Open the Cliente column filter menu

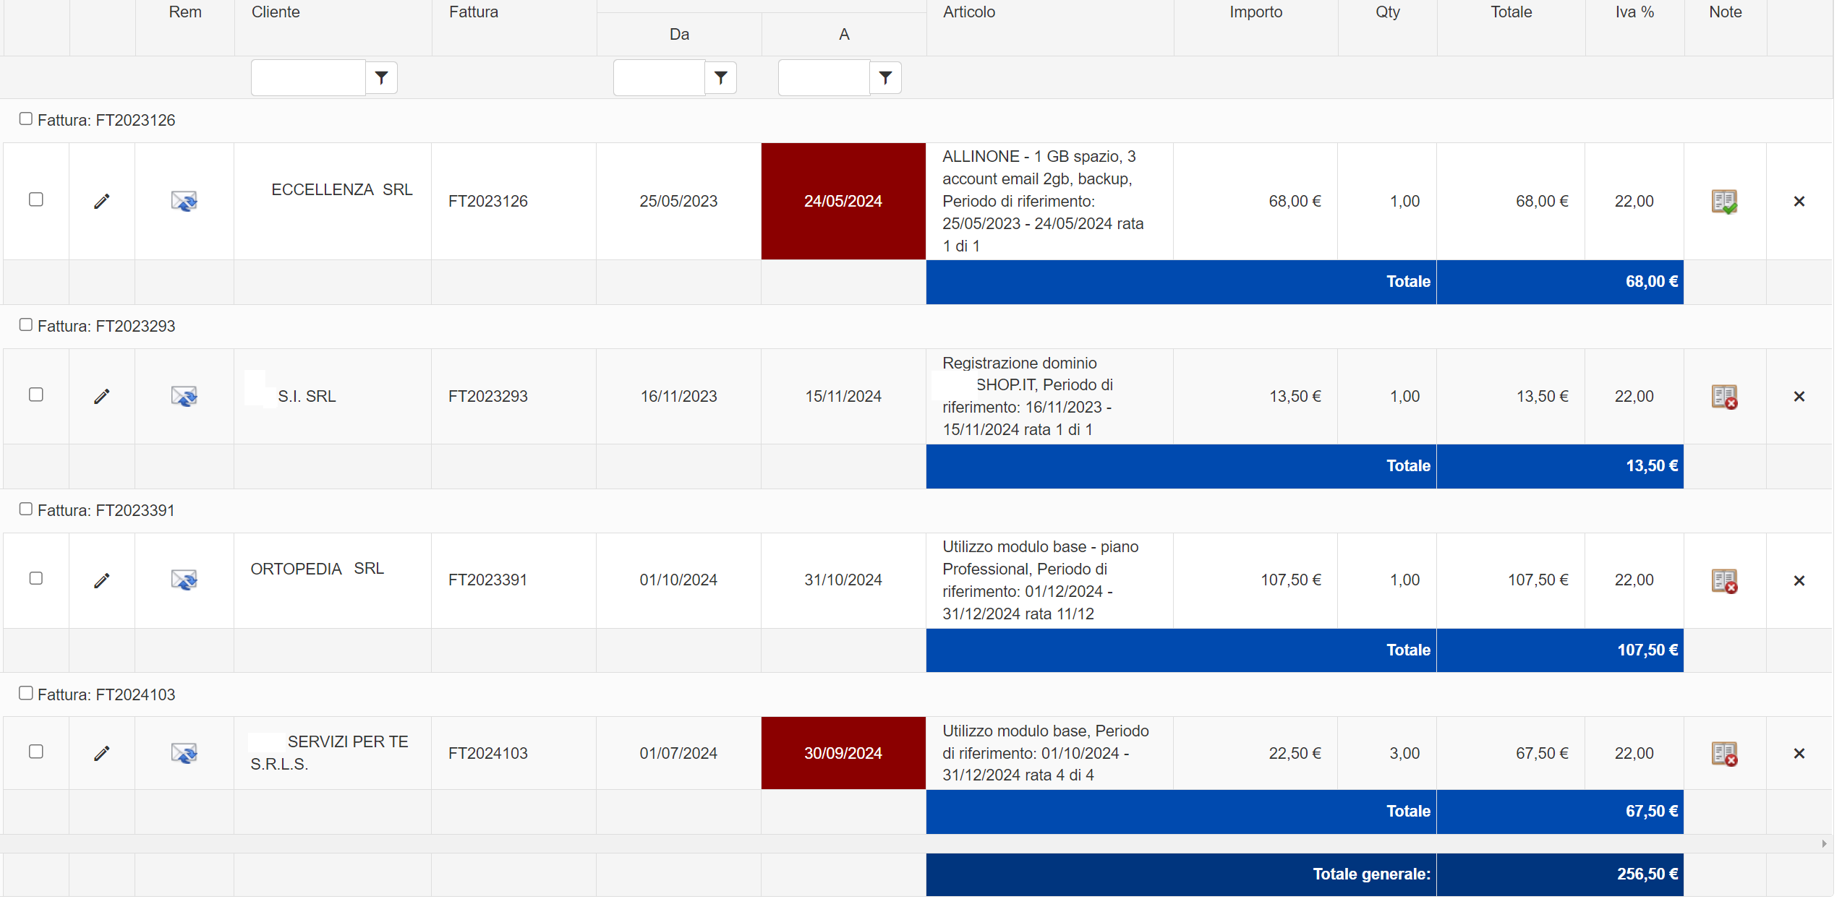(381, 78)
